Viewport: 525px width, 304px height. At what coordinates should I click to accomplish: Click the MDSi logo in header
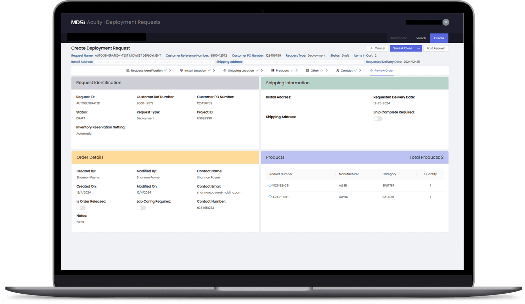click(78, 22)
